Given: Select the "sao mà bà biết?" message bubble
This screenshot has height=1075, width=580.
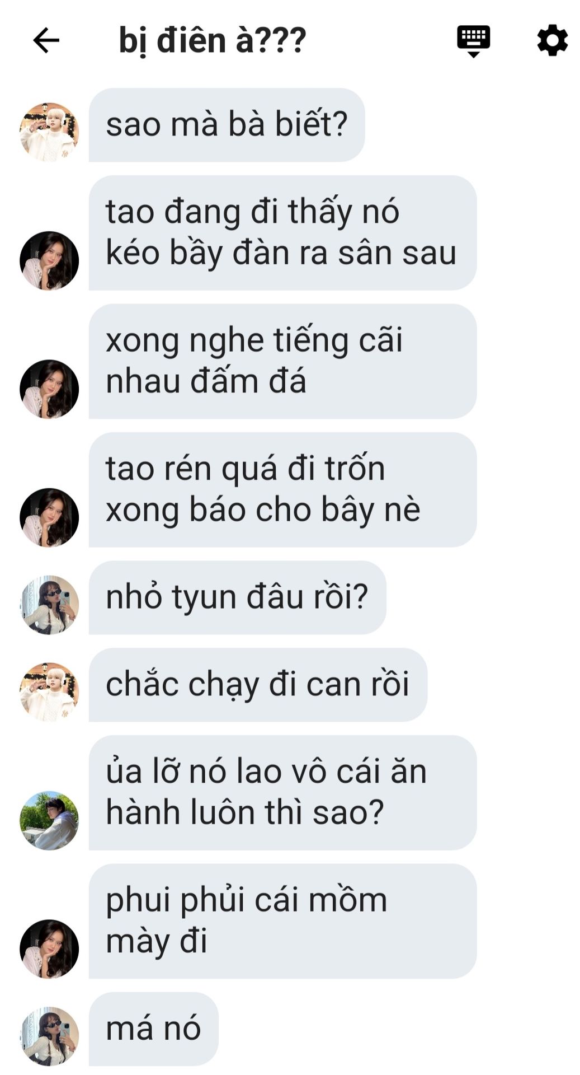Looking at the screenshot, I should pyautogui.click(x=227, y=125).
